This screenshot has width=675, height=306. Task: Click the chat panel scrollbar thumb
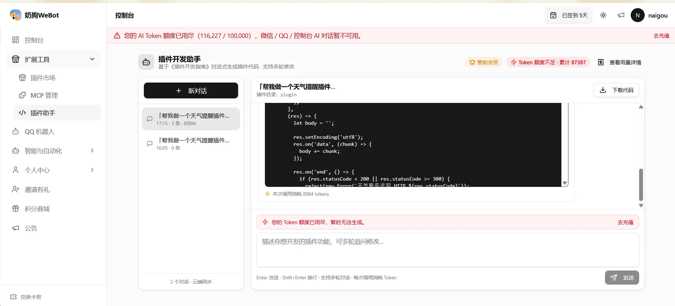click(641, 184)
